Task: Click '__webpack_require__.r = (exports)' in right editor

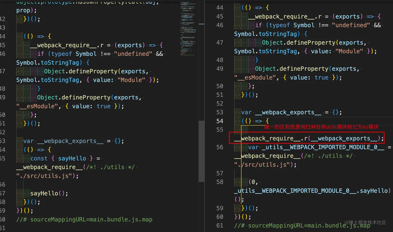Action: click(305, 17)
